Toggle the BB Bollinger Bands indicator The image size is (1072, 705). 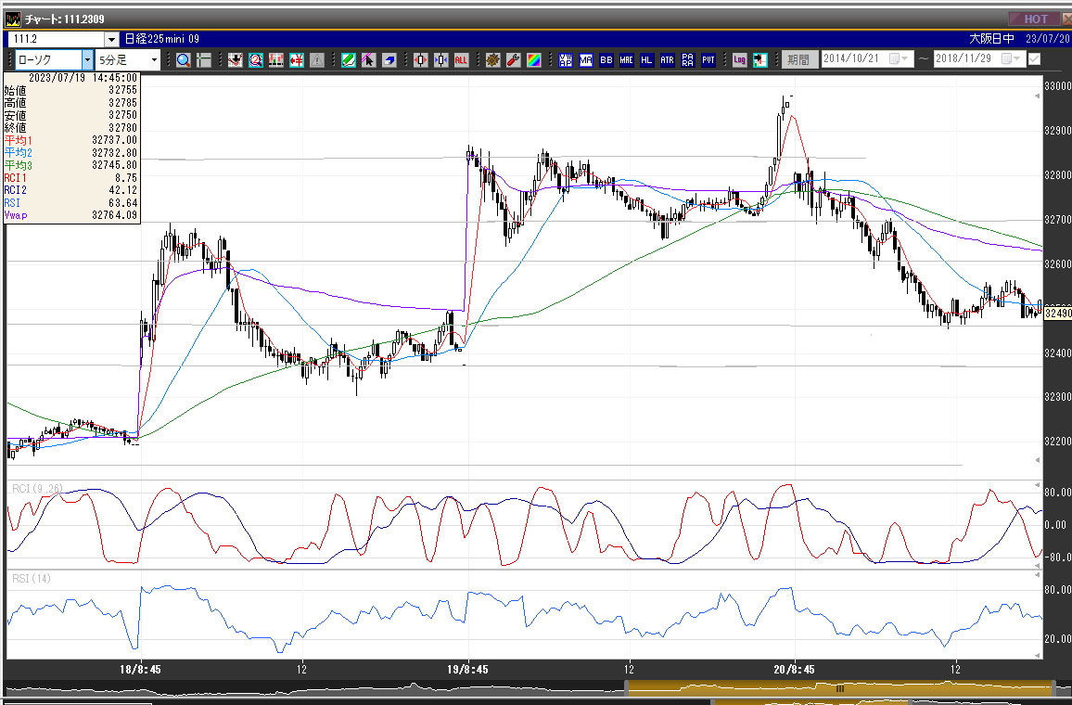606,60
